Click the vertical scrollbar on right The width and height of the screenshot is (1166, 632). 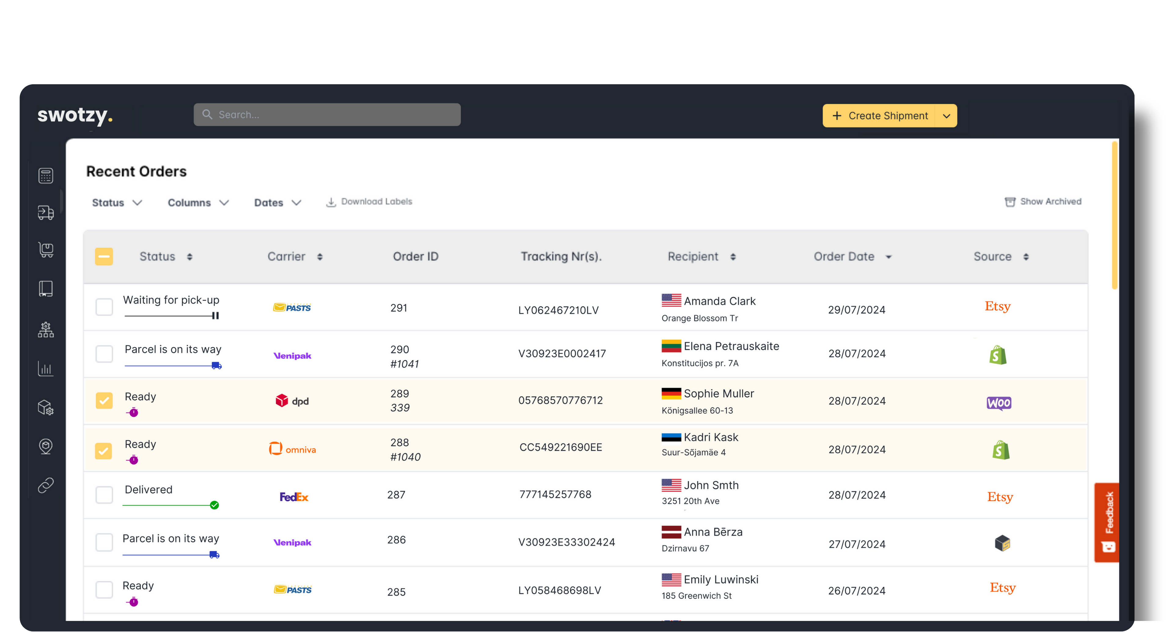[1114, 215]
